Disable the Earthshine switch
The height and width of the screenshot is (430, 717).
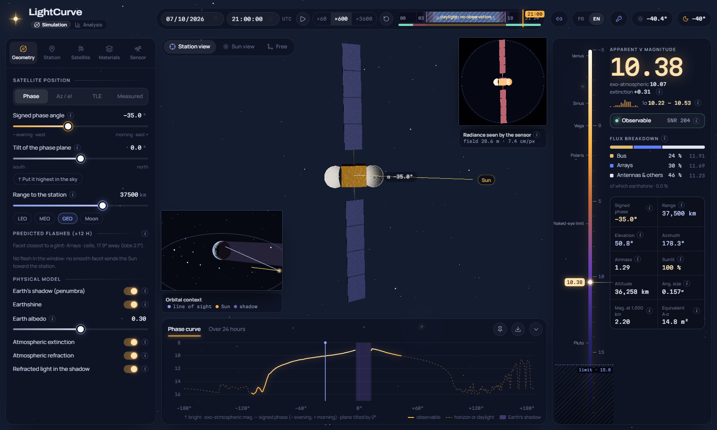point(131,305)
